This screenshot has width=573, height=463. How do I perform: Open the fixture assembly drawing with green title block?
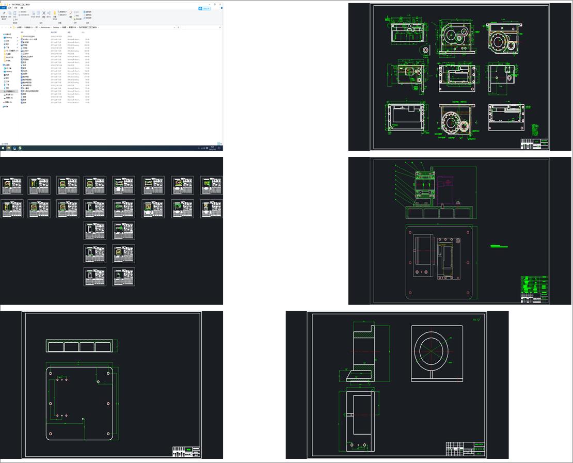point(459,231)
